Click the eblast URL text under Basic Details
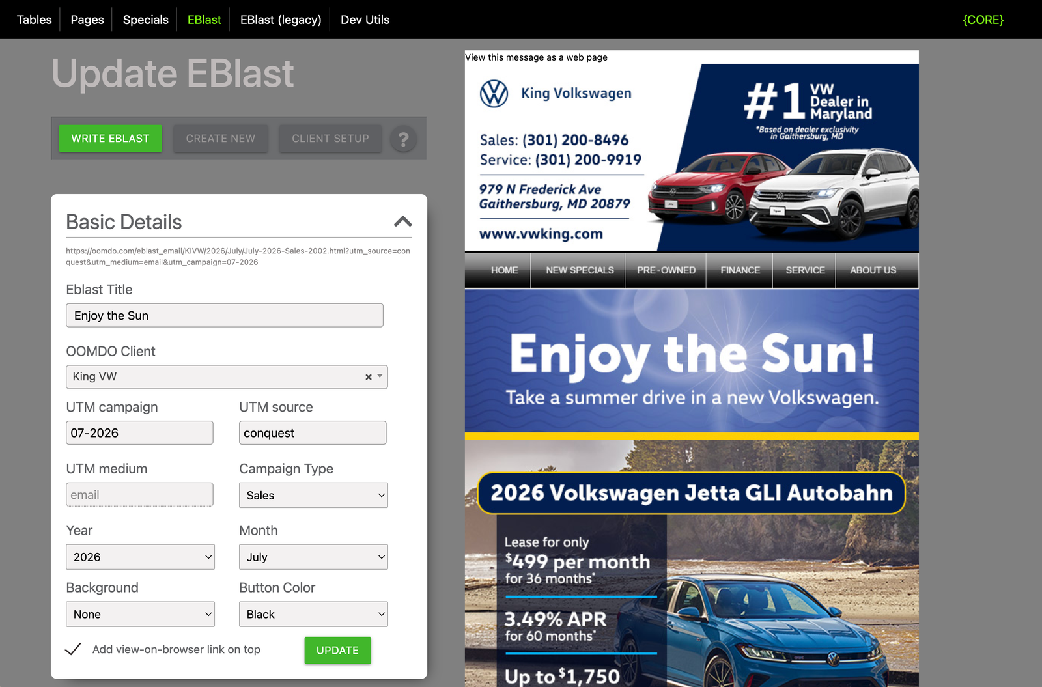 tap(238, 257)
